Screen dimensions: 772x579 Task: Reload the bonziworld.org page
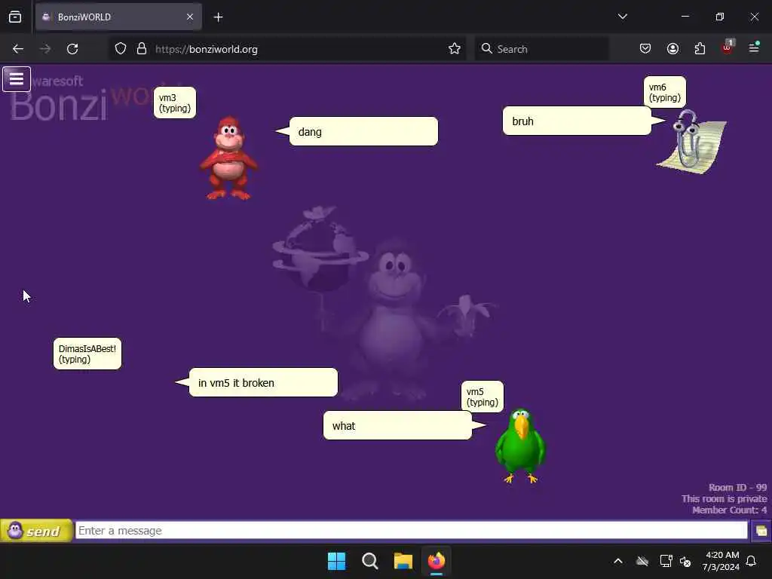pos(72,49)
